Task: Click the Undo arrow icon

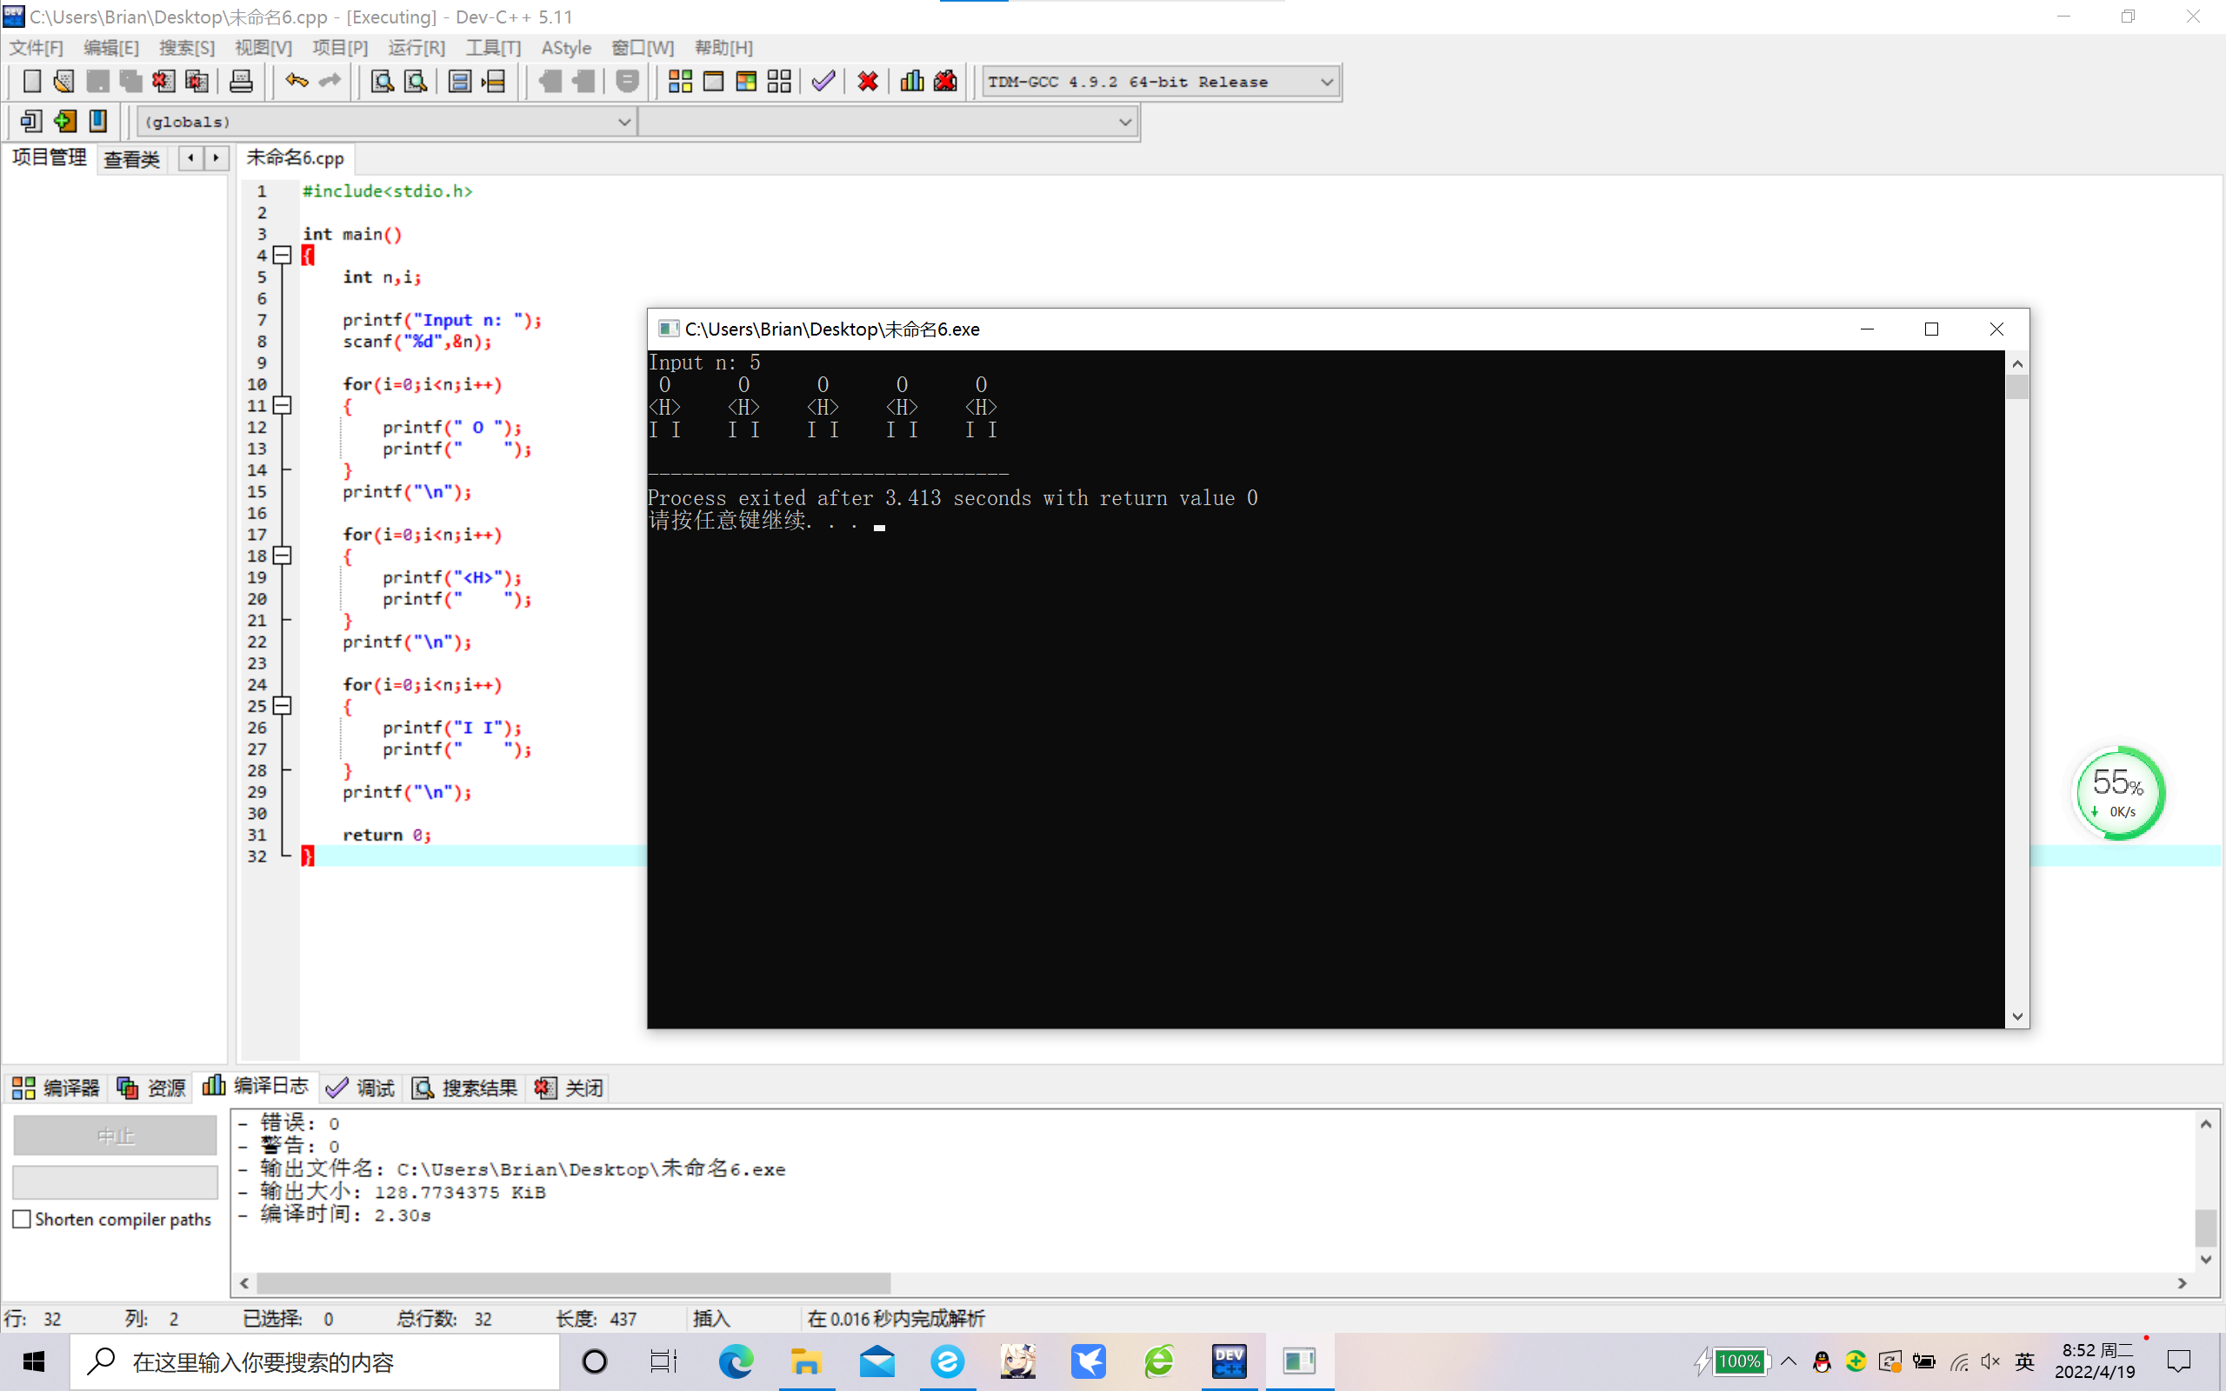Action: [x=296, y=82]
